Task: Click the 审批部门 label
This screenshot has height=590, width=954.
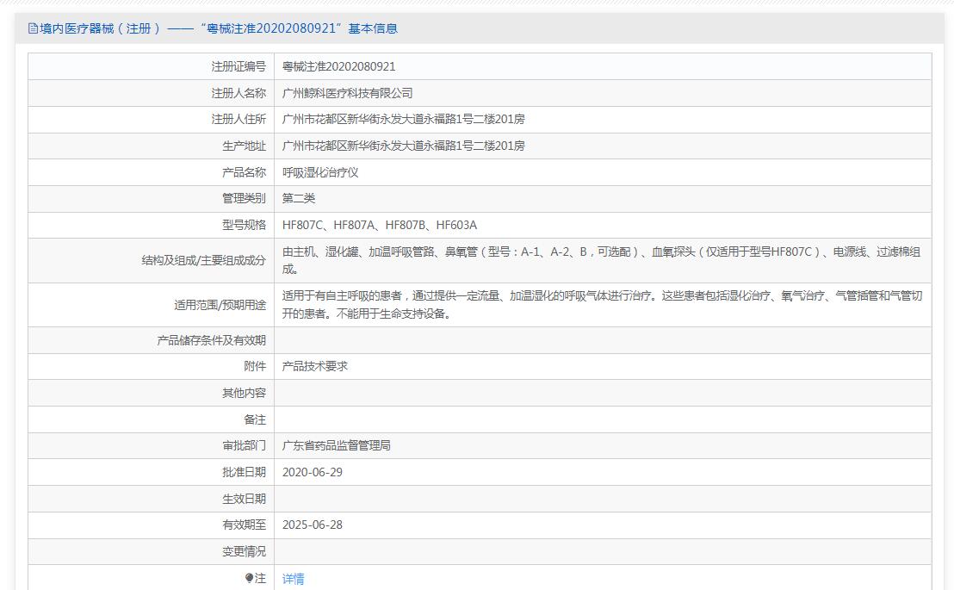Action: click(244, 445)
